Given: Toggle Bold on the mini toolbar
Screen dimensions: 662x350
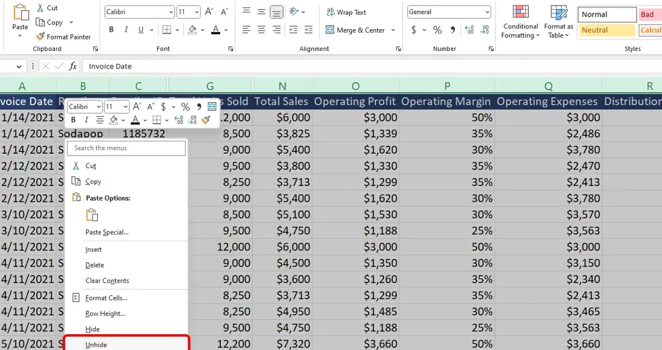Looking at the screenshot, I should (73, 119).
